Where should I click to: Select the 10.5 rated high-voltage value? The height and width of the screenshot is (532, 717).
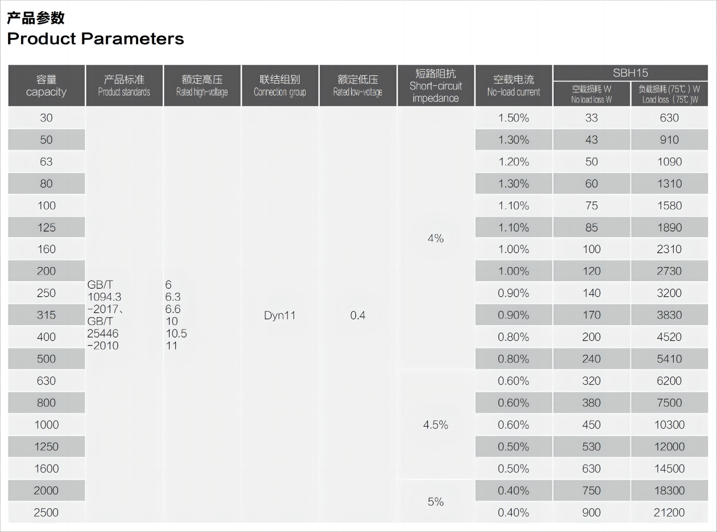point(176,333)
